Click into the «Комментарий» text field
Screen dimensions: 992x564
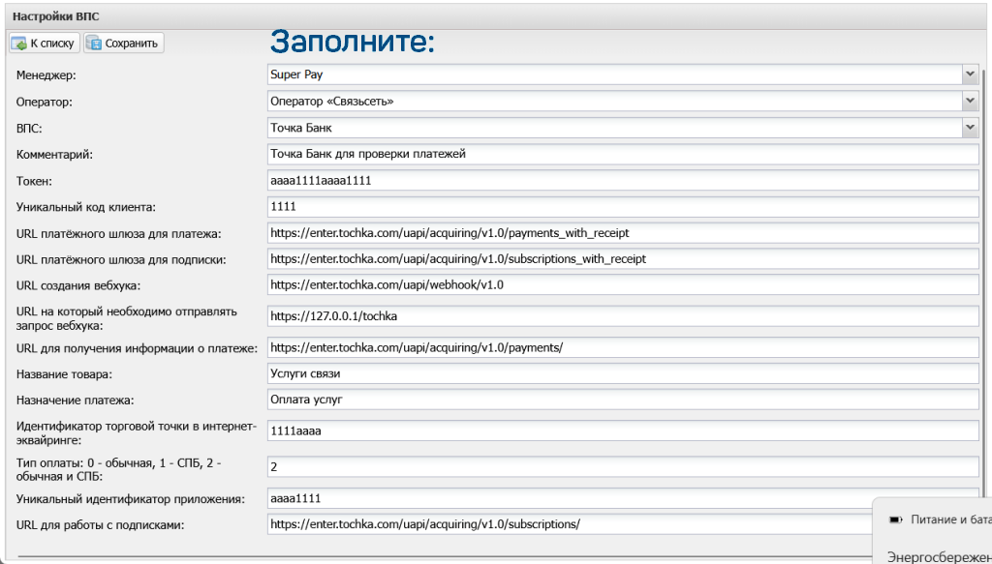(x=622, y=154)
